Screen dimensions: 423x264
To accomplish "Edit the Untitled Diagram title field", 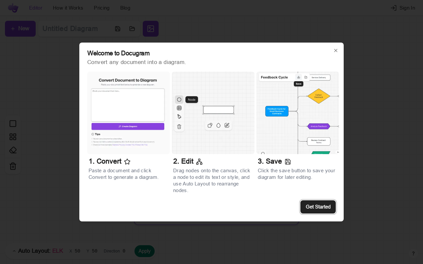I will [75, 29].
